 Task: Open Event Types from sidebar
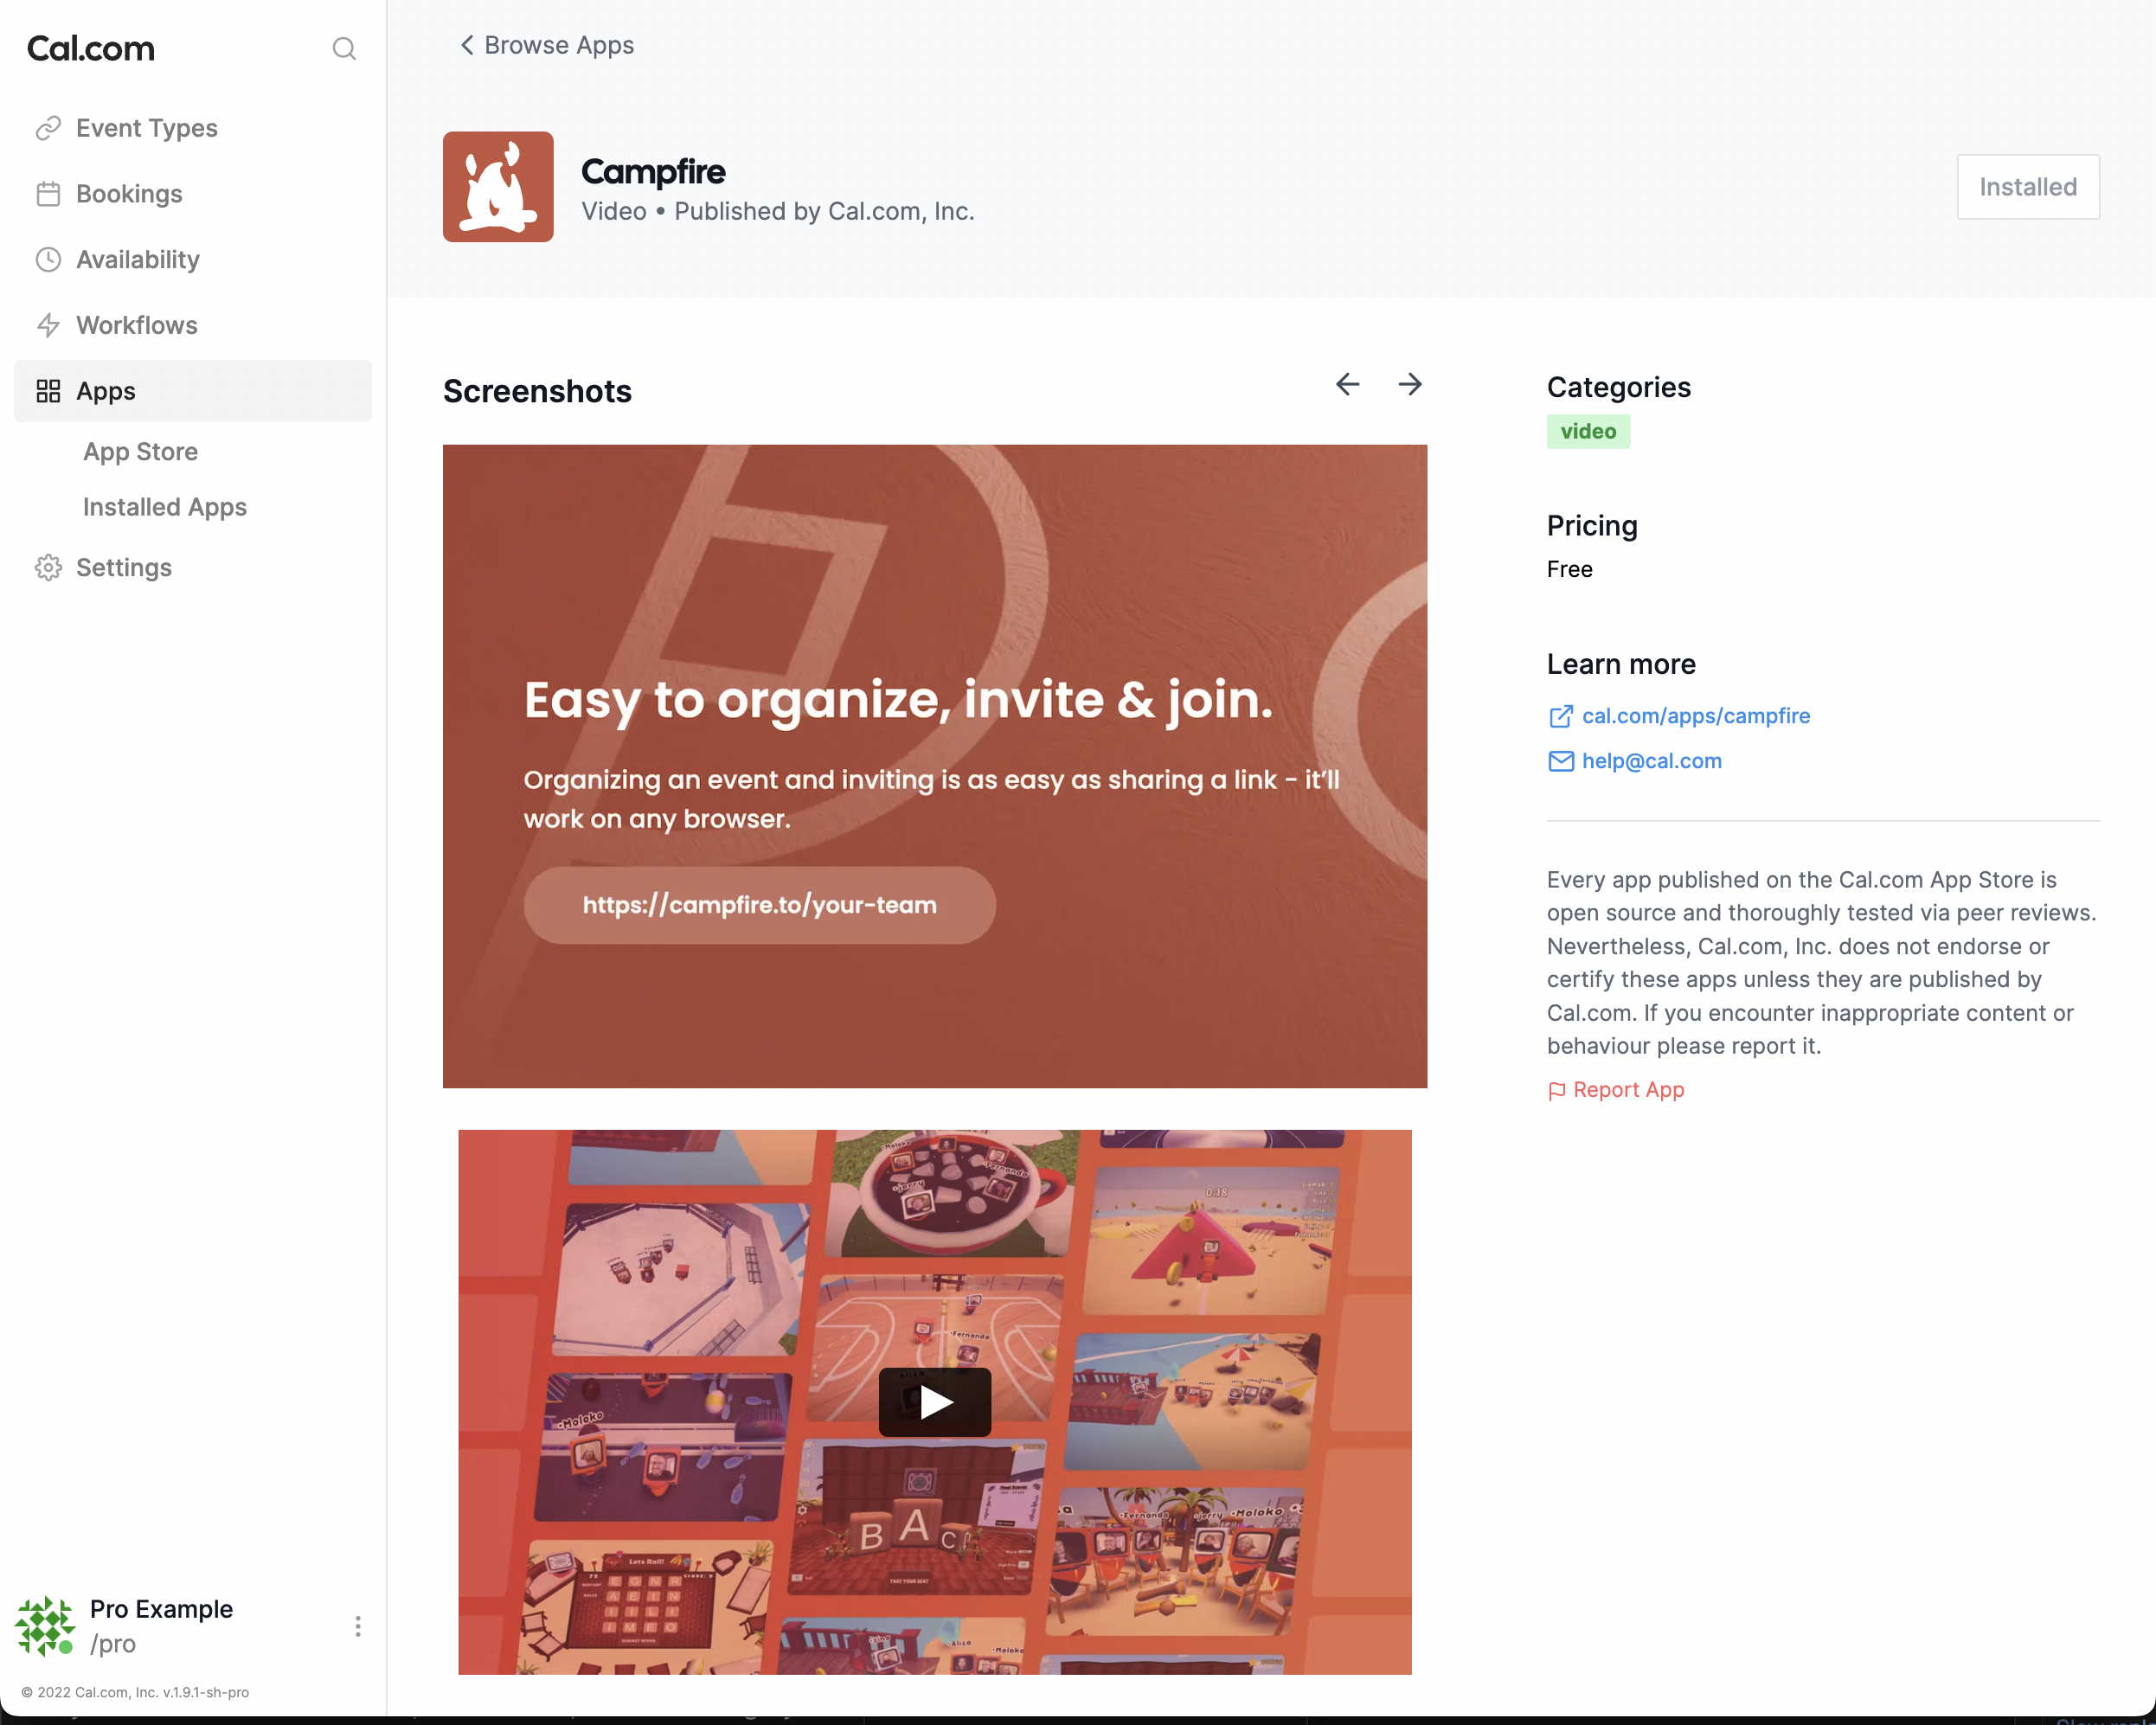click(x=146, y=128)
